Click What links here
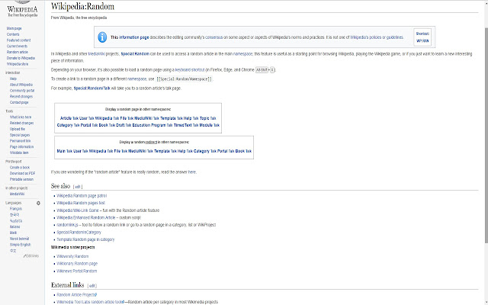This screenshot has width=488, height=305. [21, 117]
